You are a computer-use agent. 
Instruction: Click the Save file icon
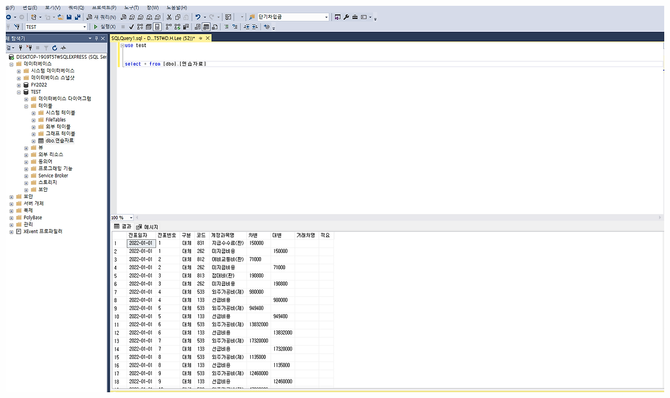69,17
